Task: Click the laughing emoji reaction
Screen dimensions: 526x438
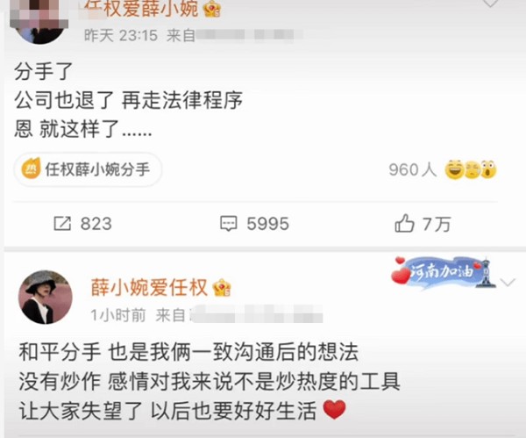Action: tap(454, 170)
